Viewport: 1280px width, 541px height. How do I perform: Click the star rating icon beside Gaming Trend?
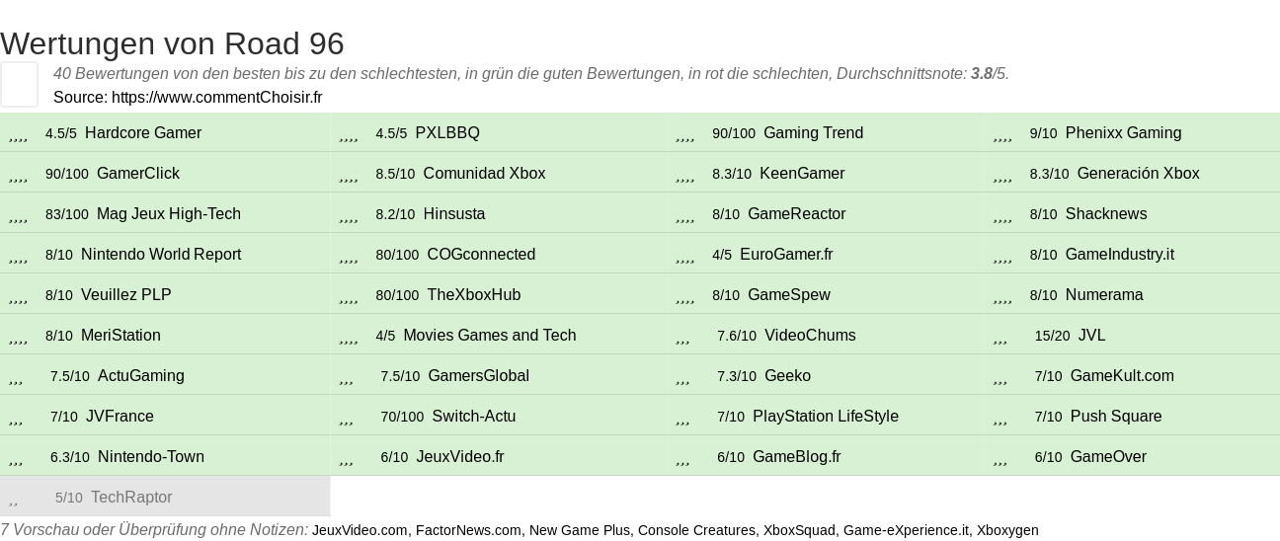point(685,133)
